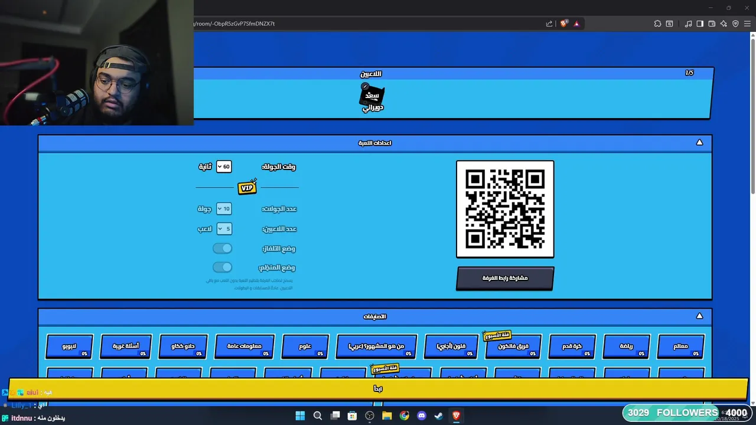The height and width of the screenshot is (425, 756).
Task: Select the لبوبو category
Action: (x=70, y=346)
